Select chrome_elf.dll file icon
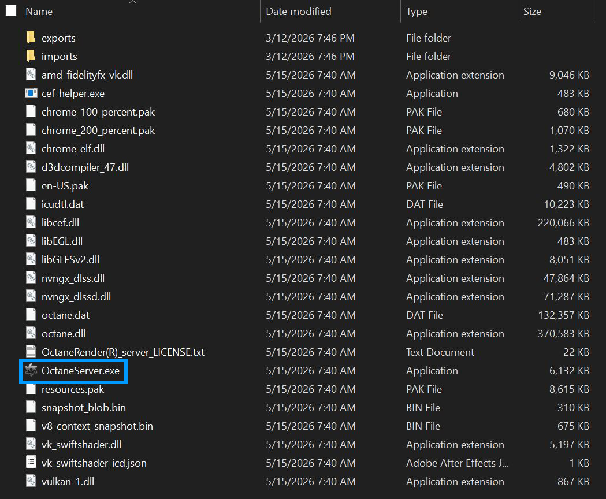Screen dimensions: 606x499 tap(31, 148)
